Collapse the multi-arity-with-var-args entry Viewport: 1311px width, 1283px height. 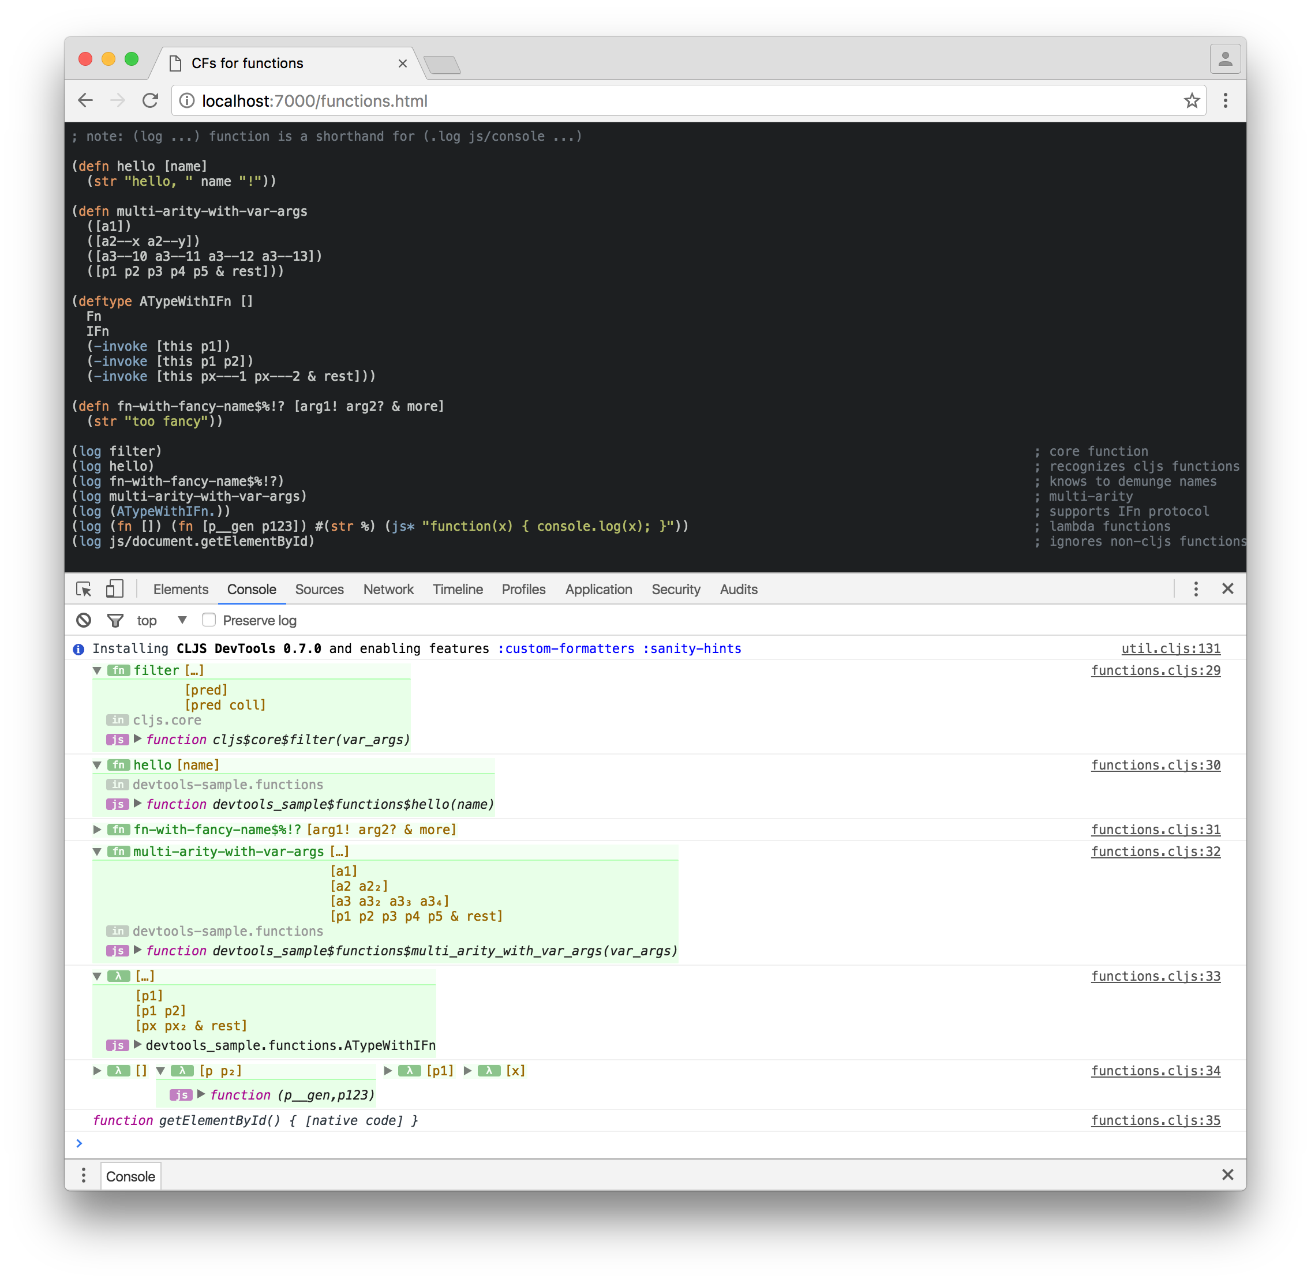pos(97,851)
